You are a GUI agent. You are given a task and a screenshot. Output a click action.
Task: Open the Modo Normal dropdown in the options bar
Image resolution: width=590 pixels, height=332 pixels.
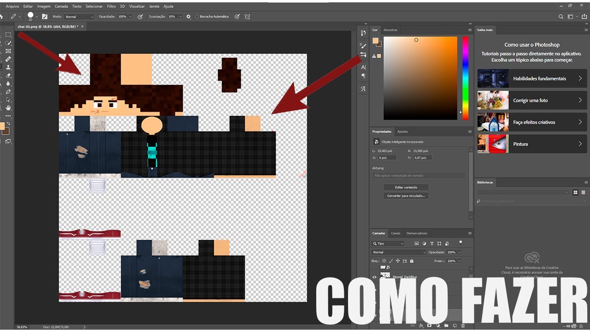[79, 17]
